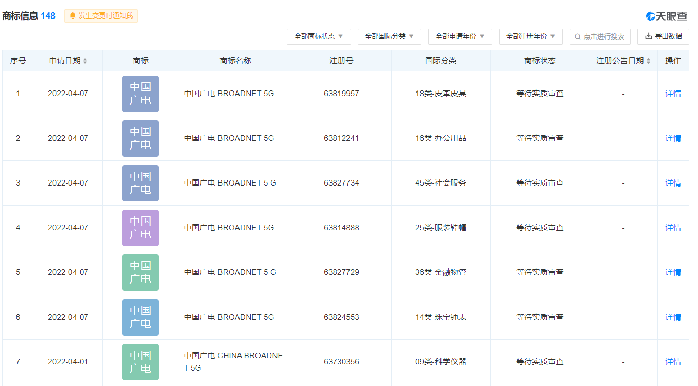Image resolution: width=698 pixels, height=386 pixels.
Task: Click 详情 for the 09类-科学仪器 row
Action: [673, 362]
